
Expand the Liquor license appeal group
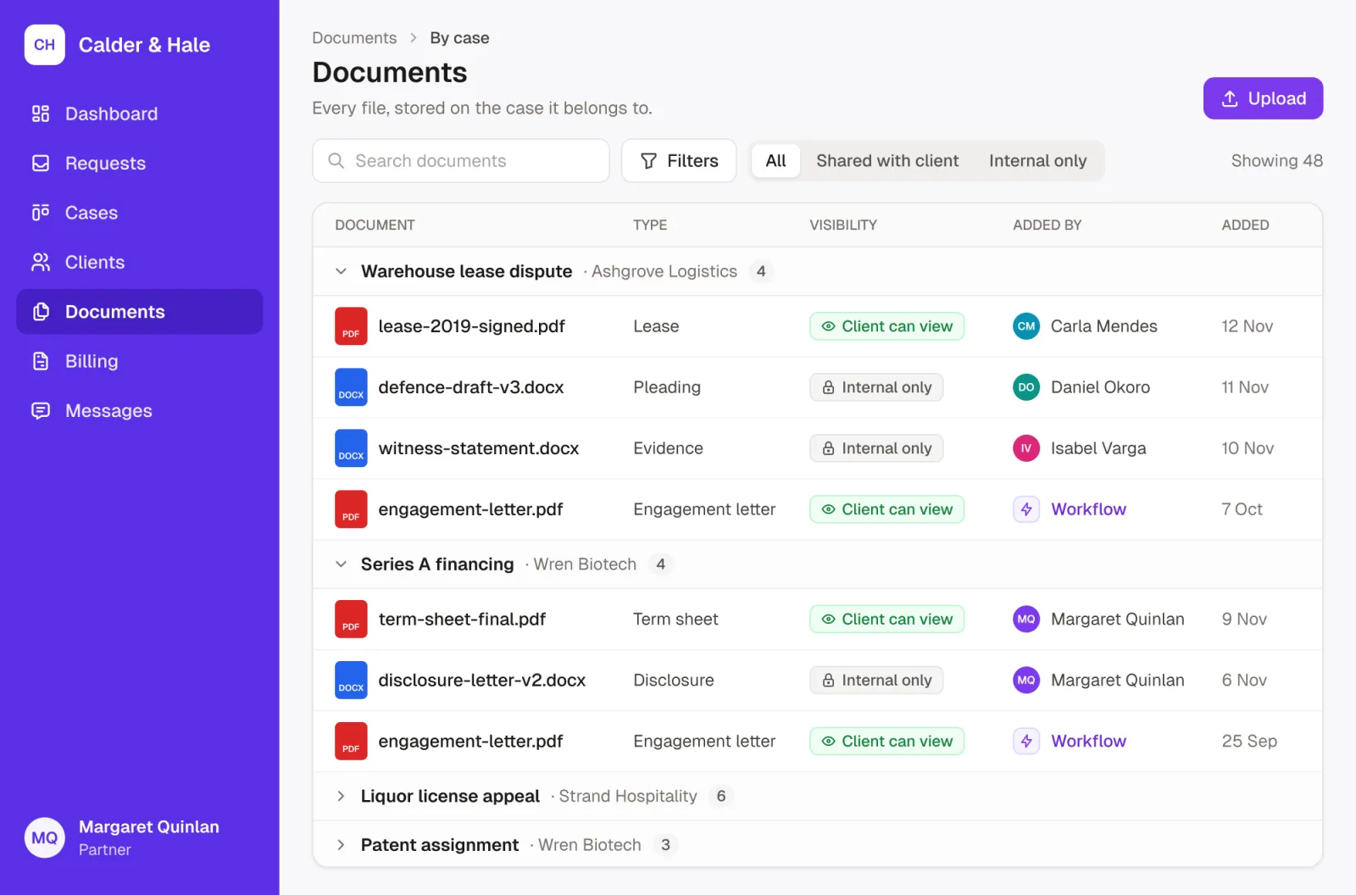point(341,797)
